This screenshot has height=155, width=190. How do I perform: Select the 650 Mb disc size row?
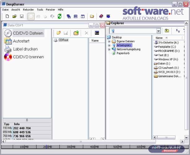27,132
